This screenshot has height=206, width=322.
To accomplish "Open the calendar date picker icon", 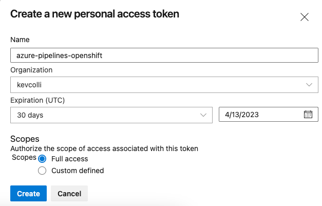I will (x=308, y=115).
